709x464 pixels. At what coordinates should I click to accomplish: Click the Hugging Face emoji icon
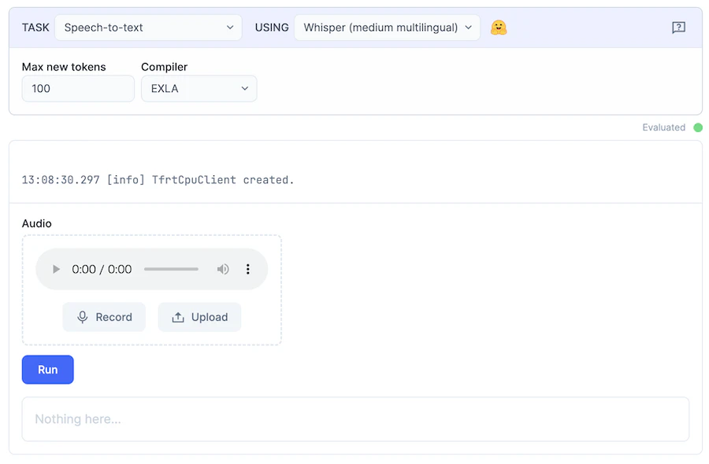pyautogui.click(x=499, y=28)
